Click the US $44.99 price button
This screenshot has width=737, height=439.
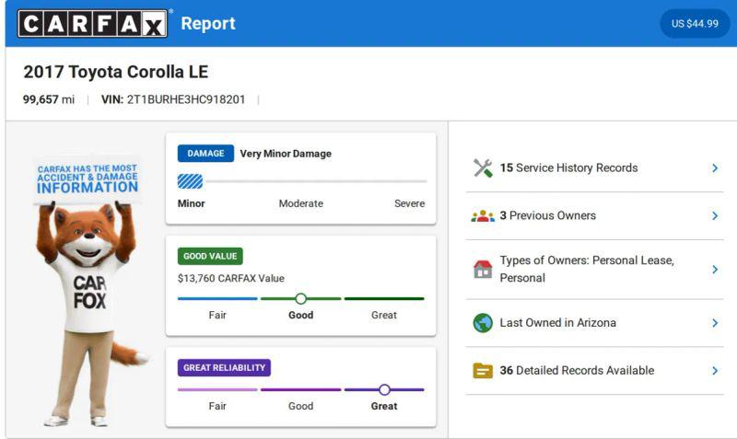pos(695,24)
